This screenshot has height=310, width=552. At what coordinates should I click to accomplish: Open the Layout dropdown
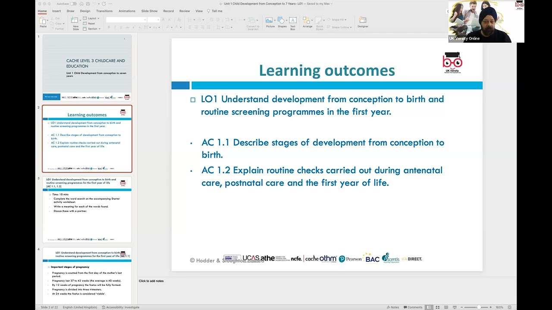(91, 19)
